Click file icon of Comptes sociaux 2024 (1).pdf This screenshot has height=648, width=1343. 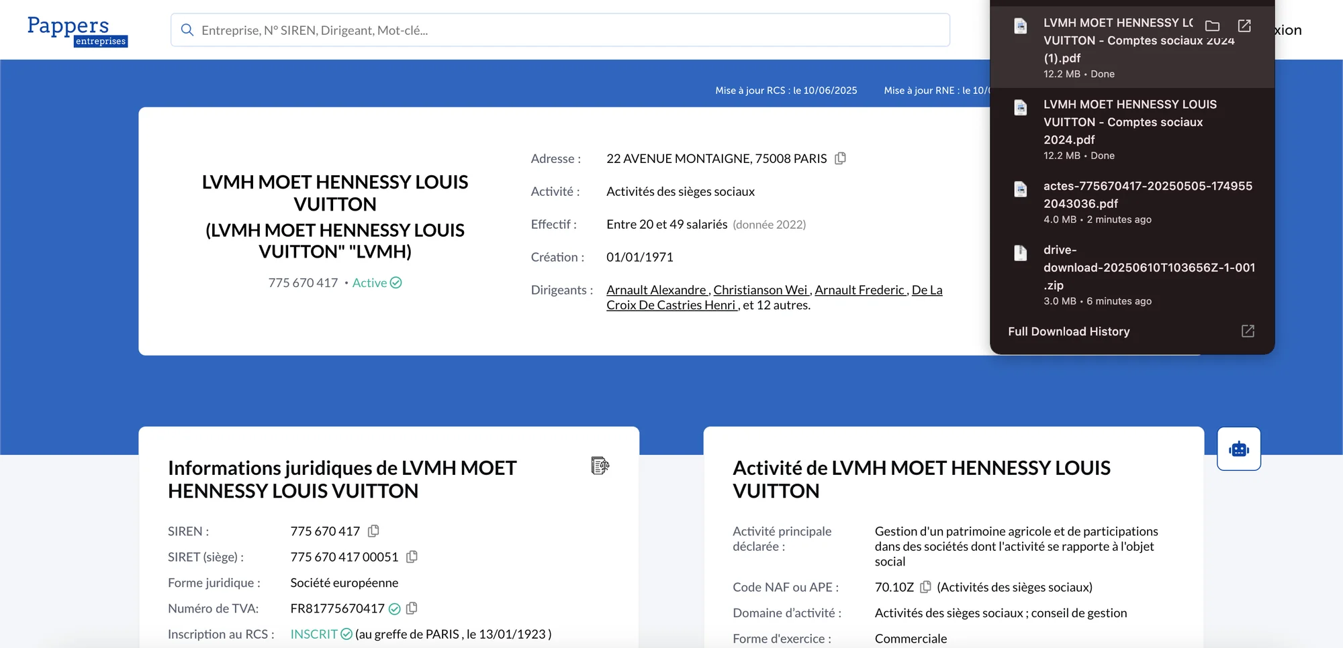click(x=1021, y=26)
